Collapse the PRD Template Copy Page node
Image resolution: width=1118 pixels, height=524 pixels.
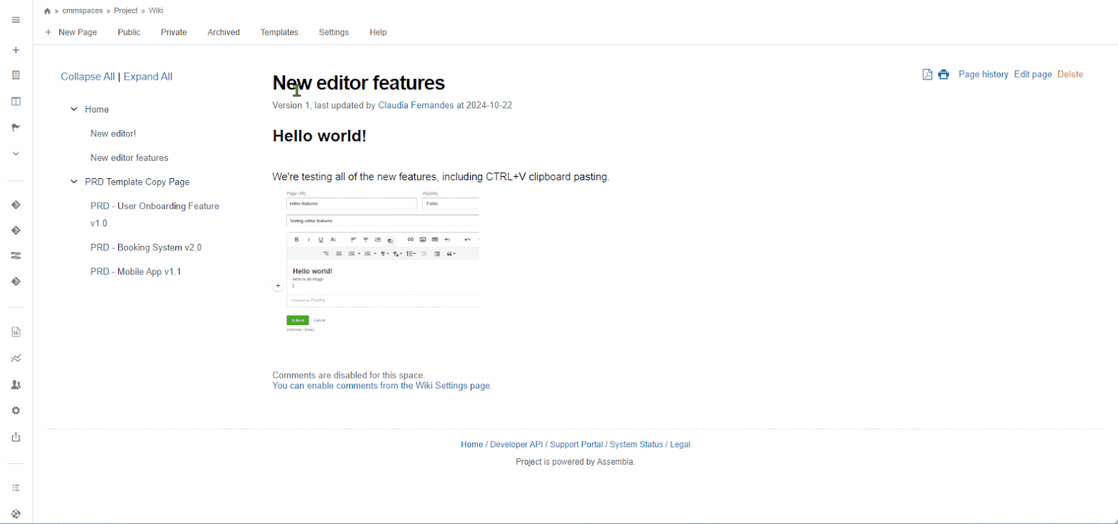[x=74, y=182]
